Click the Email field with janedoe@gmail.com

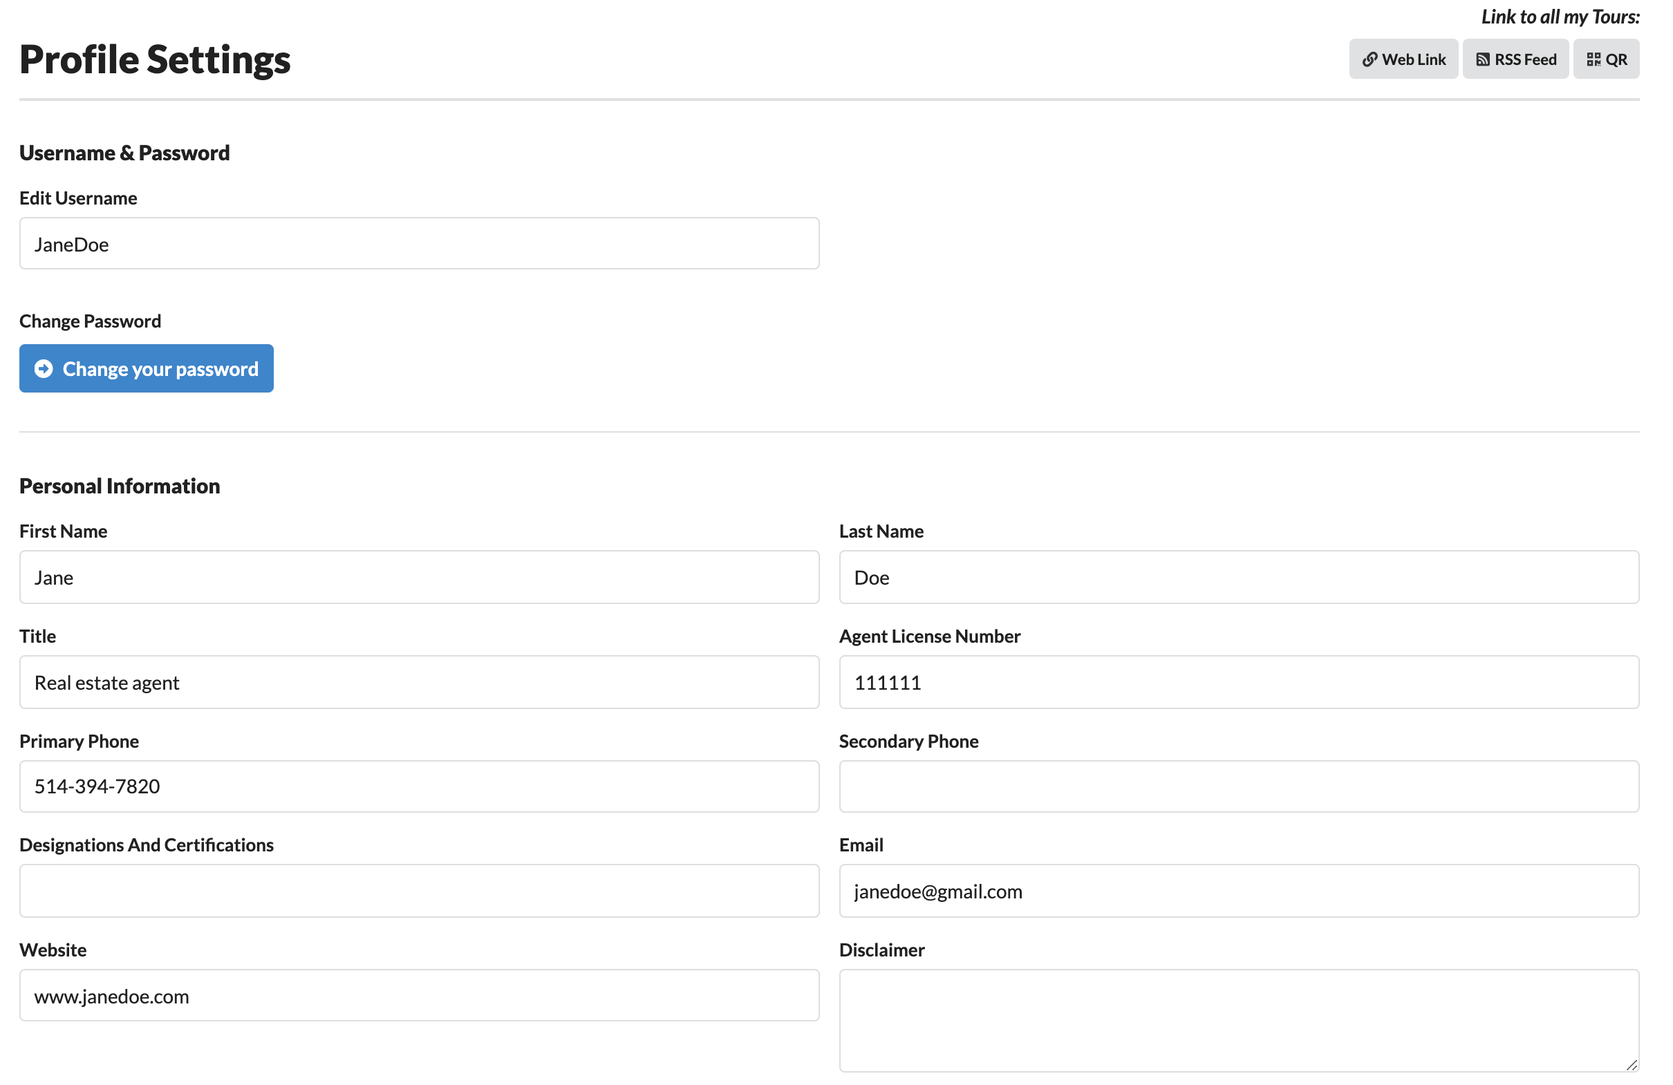tap(1239, 891)
